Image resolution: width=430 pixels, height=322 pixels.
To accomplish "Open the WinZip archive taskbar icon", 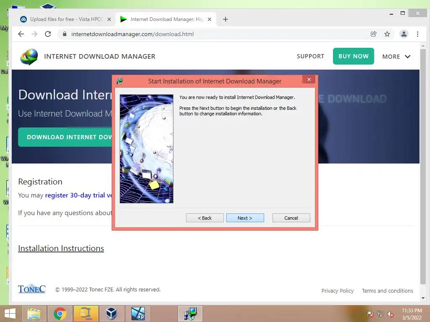I will pos(86,314).
